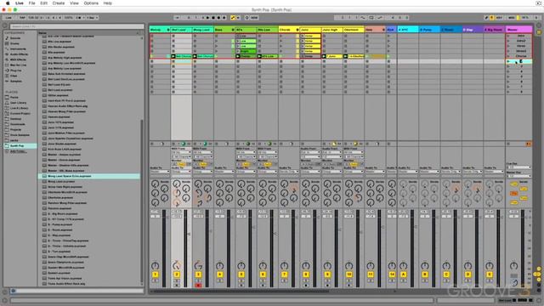The height and width of the screenshot is (306, 544).
Task: Click the Master track pan knob
Action: [x=513, y=266]
